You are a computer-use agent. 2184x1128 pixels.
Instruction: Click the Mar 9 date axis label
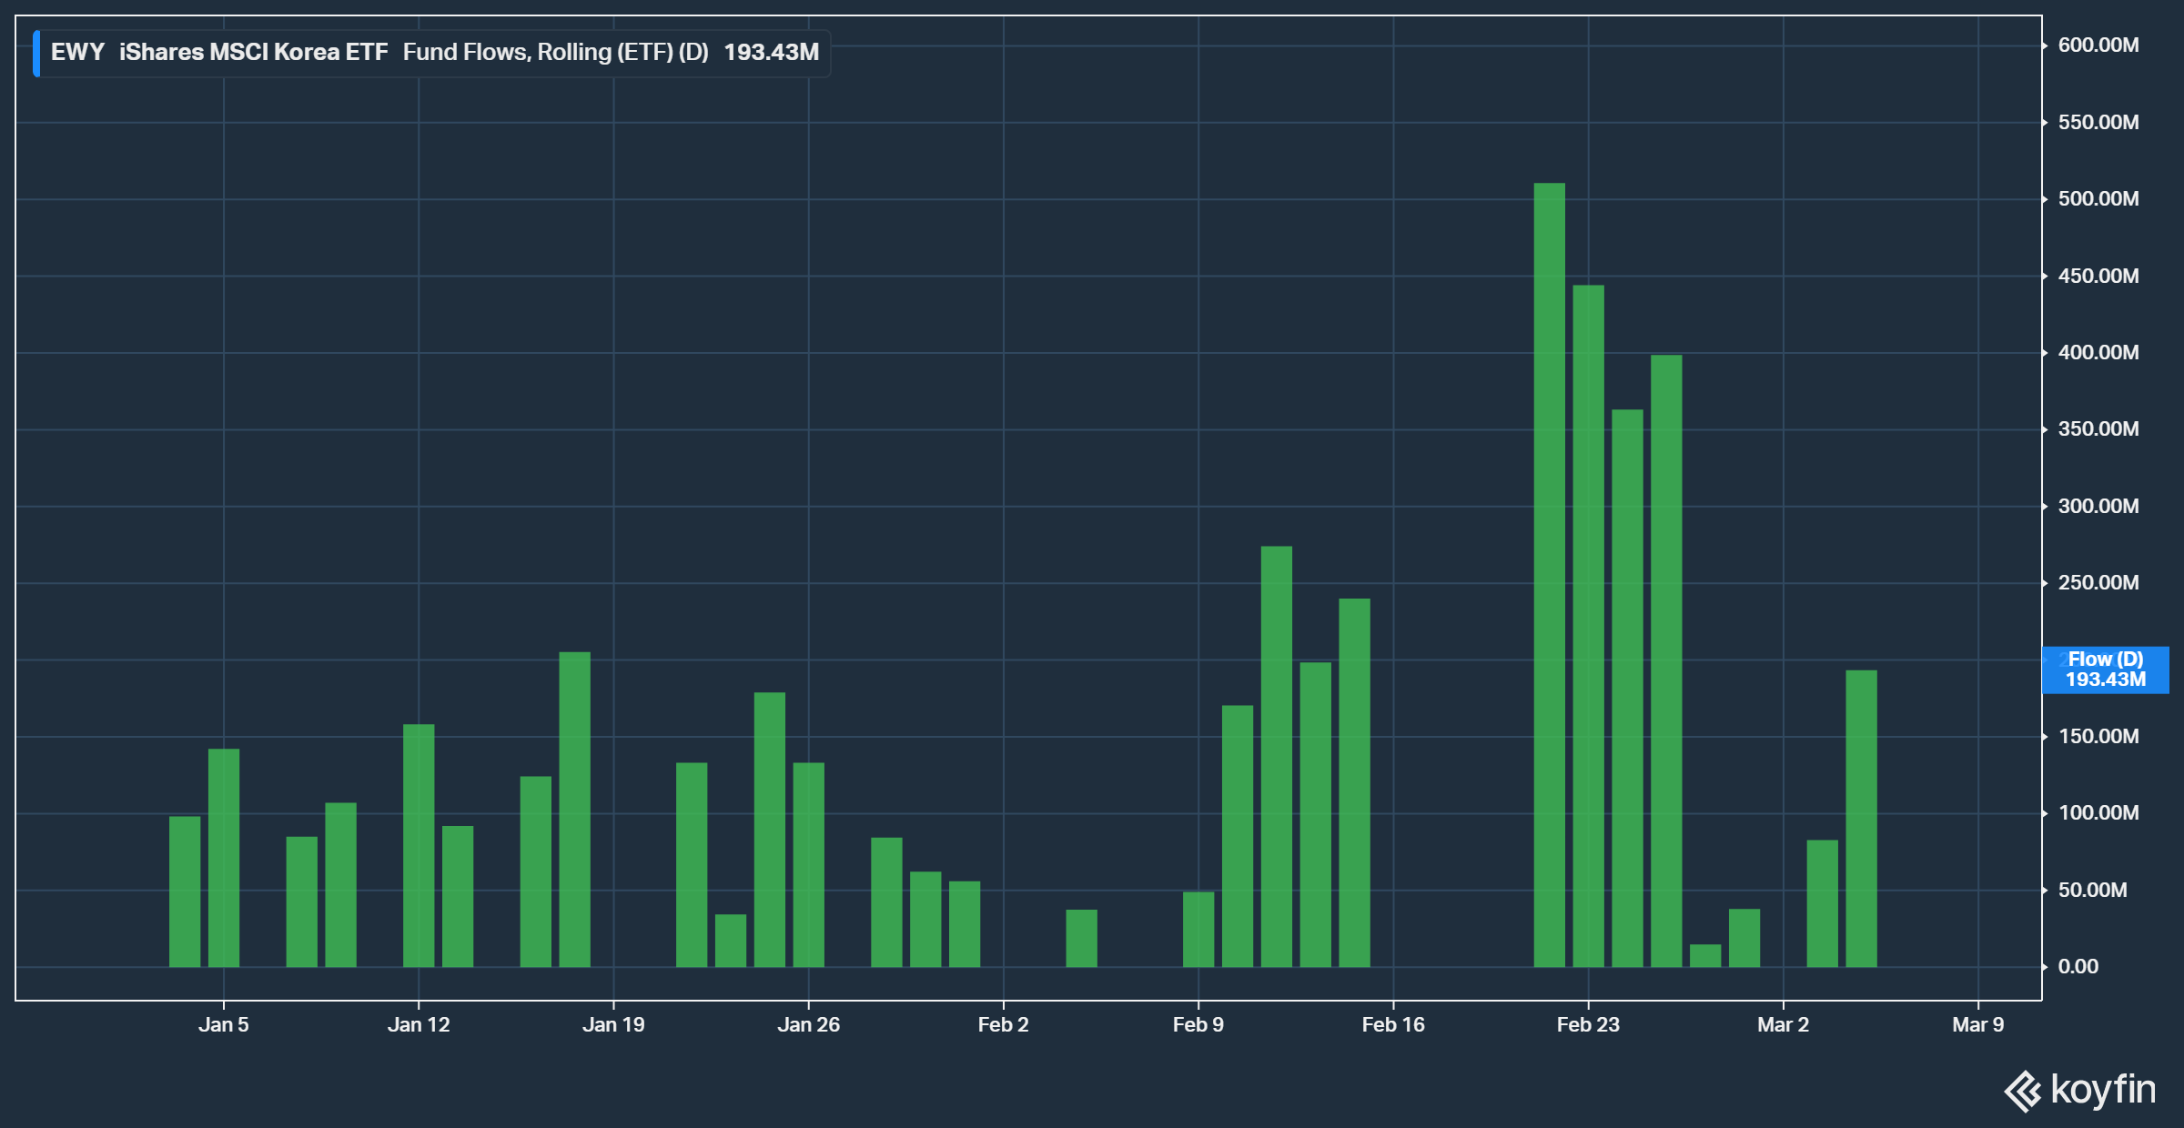1977,1024
